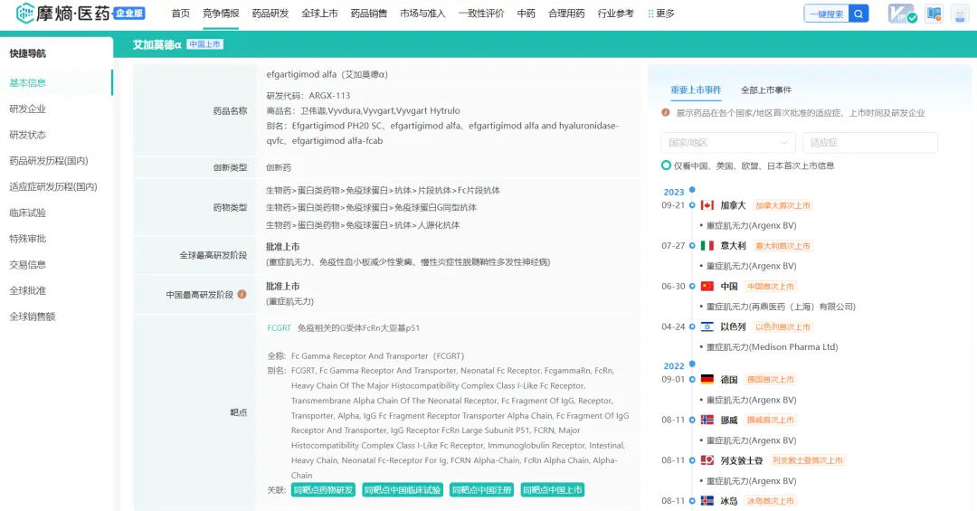977x511 pixels.
Task: Click the 同靶点药物研发 button
Action: (x=322, y=490)
